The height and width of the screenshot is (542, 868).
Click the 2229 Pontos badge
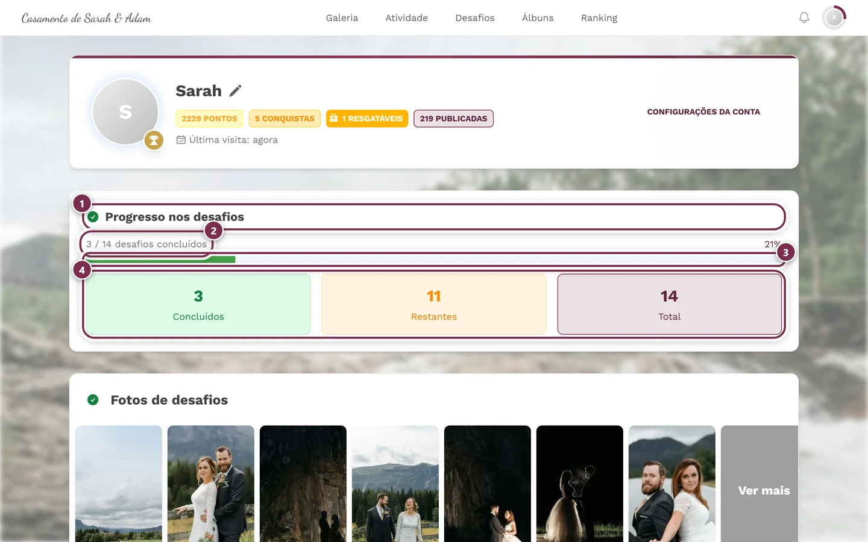pos(210,119)
